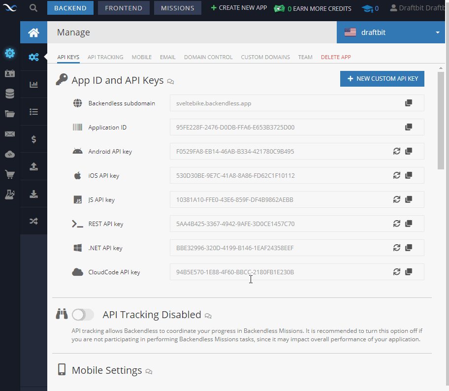This screenshot has height=391, width=449.
Task: Open comments icon beside Mobile Settings heading
Action: [149, 371]
